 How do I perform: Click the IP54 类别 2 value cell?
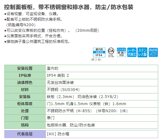click(102, 76)
